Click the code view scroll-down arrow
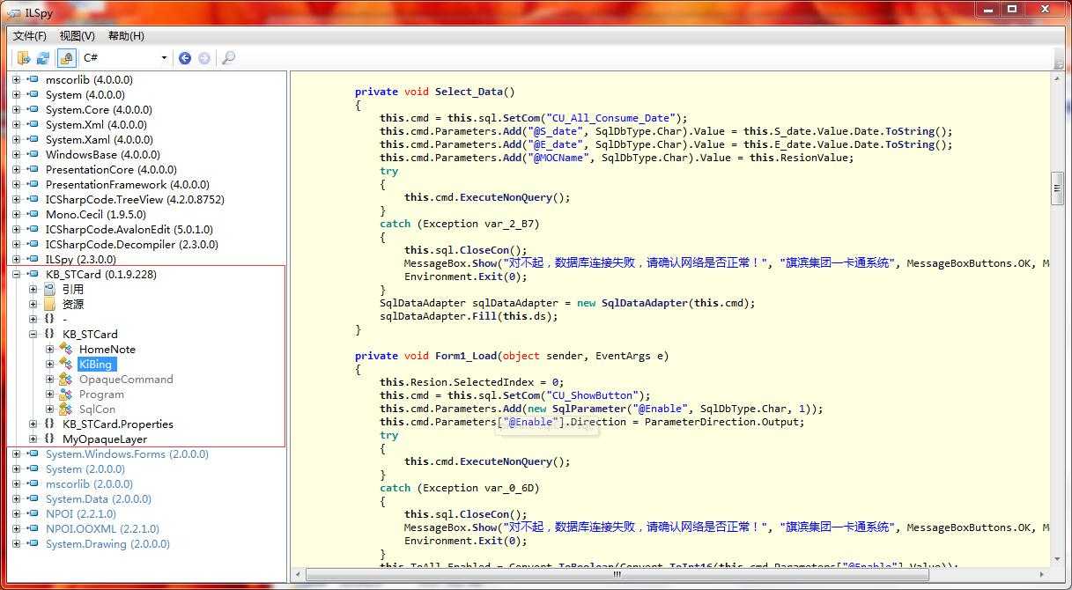 click(x=1058, y=561)
